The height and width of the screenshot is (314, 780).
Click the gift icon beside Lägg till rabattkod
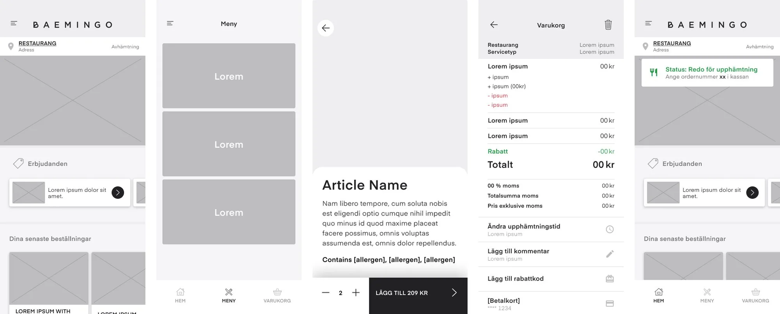click(610, 279)
